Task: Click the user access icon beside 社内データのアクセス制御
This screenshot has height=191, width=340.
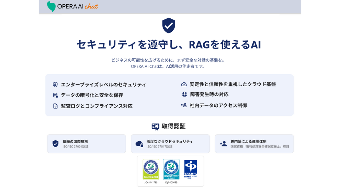Action: coord(184,105)
